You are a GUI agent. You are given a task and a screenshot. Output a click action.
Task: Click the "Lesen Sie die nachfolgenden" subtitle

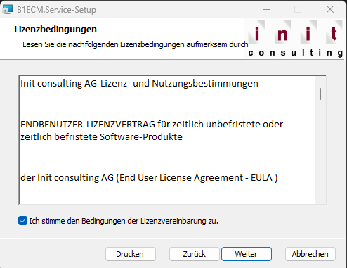click(136, 44)
